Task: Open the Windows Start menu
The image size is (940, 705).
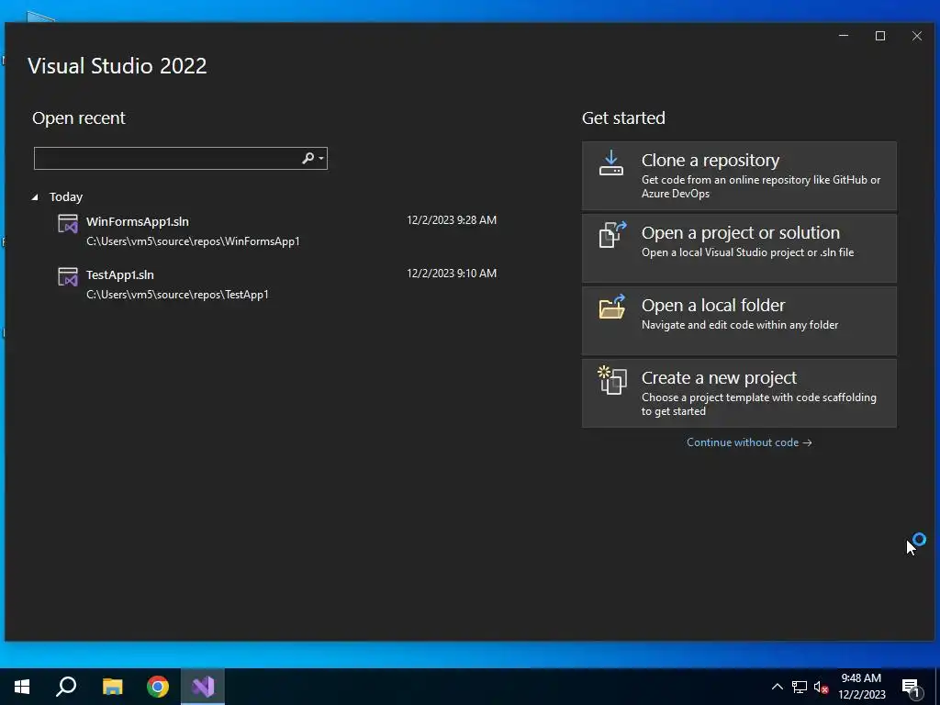Action: point(22,687)
